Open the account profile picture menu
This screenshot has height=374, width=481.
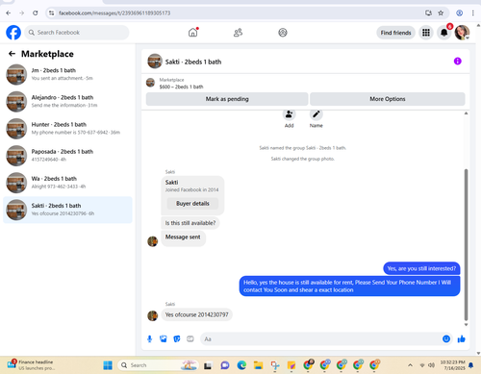[x=462, y=33]
